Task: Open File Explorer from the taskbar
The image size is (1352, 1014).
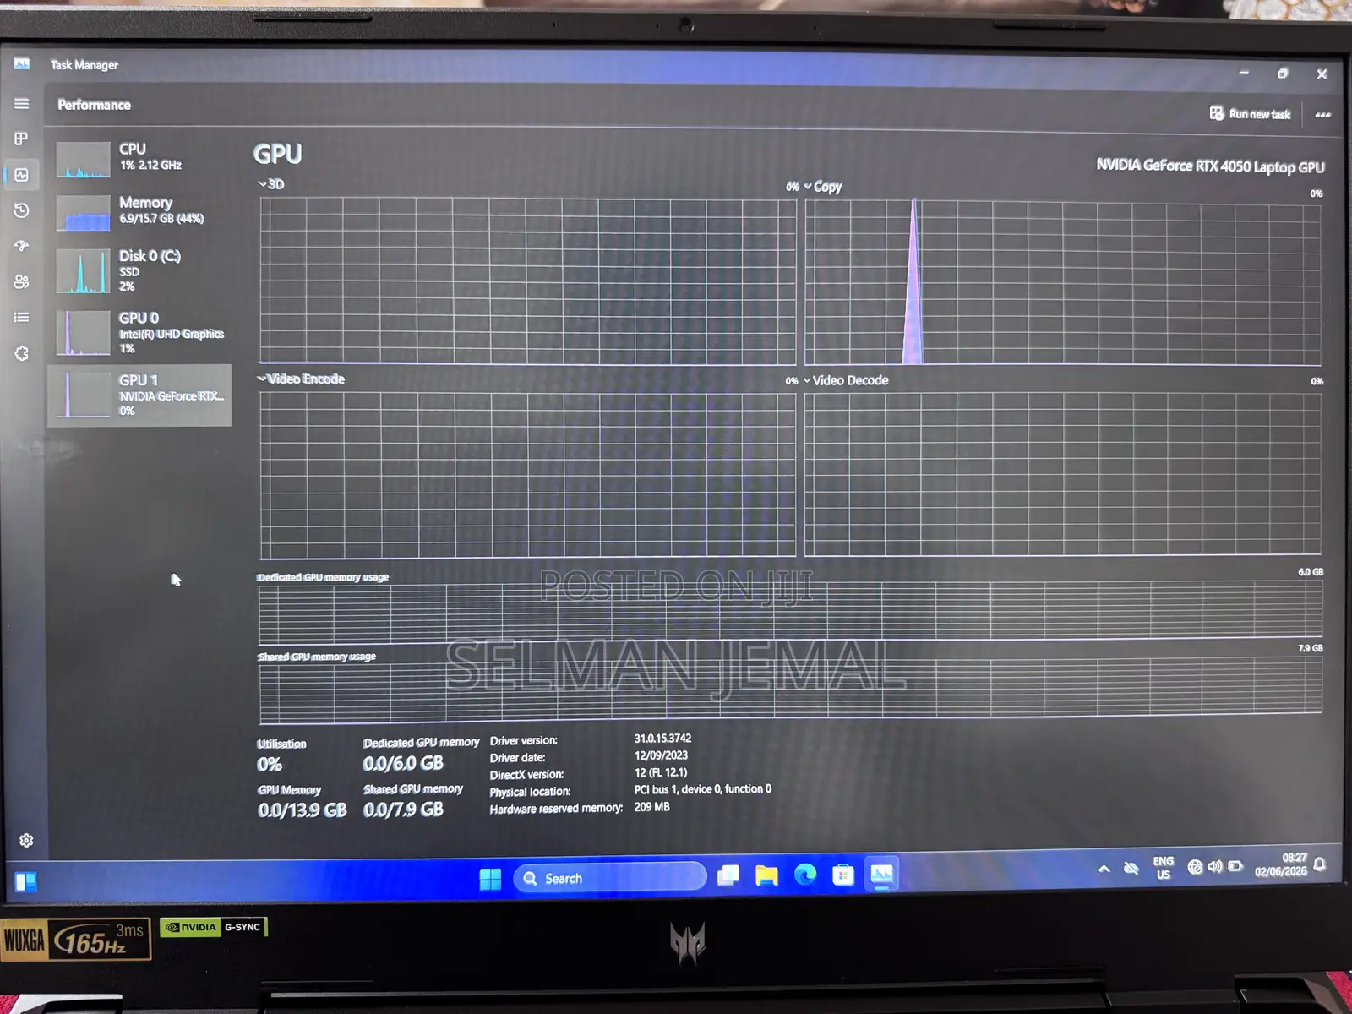Action: coord(766,875)
